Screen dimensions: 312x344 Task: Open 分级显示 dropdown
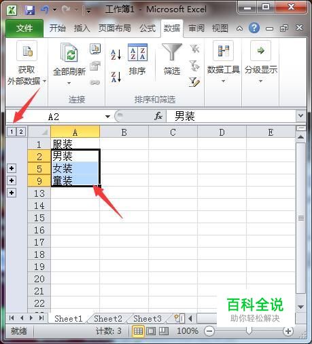pyautogui.click(x=261, y=62)
